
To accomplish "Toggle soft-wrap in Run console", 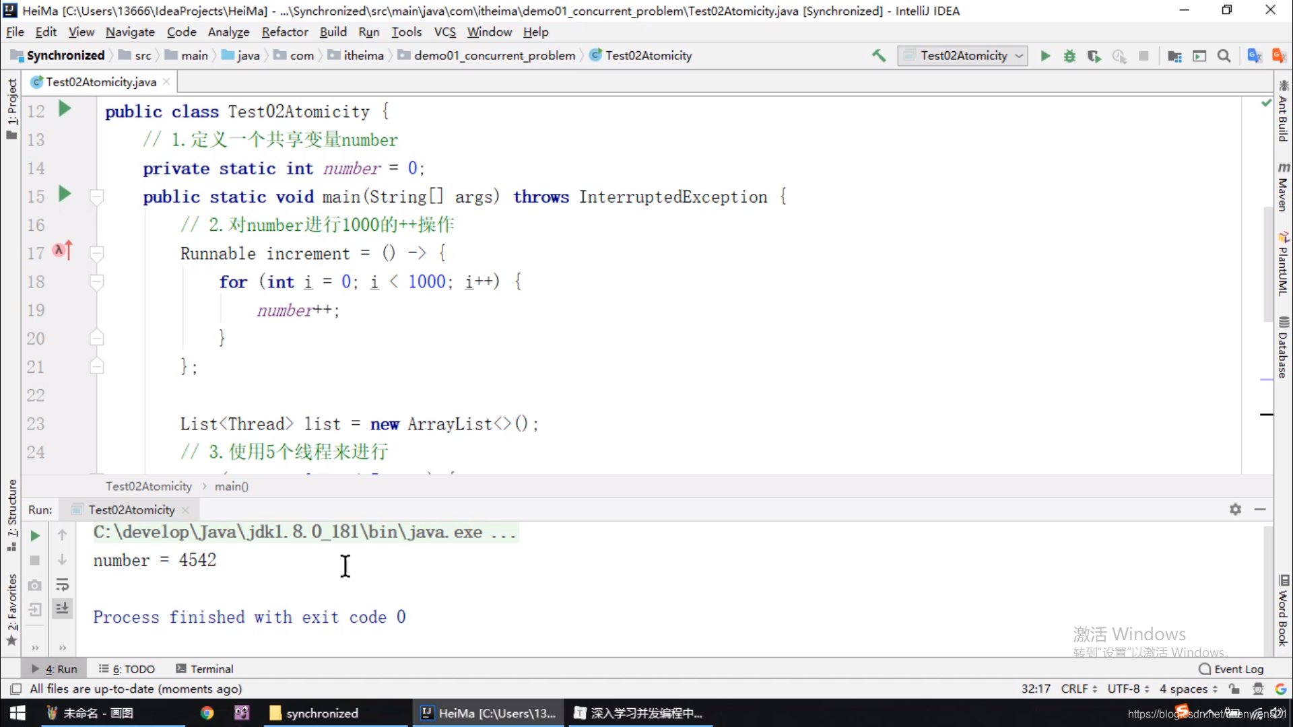I will (62, 584).
